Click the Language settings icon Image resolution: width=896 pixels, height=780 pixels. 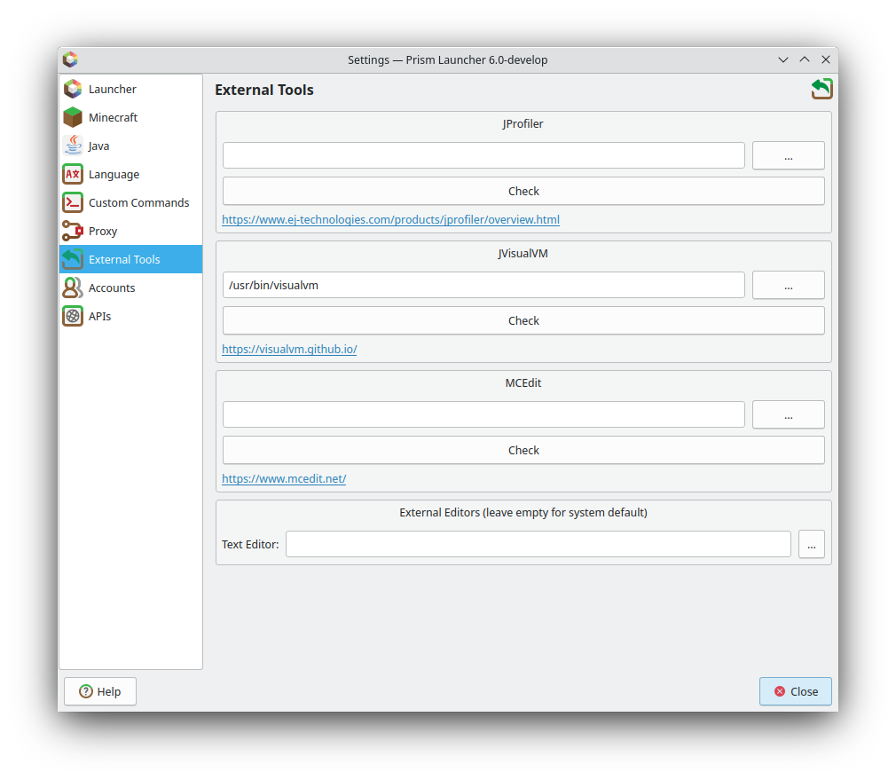(x=72, y=174)
